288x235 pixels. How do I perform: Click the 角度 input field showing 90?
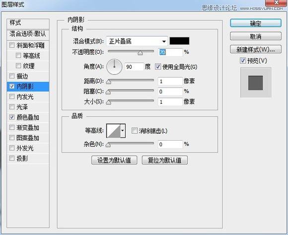click(x=134, y=67)
